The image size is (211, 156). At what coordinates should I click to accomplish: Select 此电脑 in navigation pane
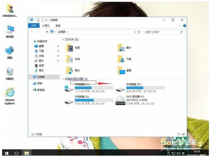(44, 77)
